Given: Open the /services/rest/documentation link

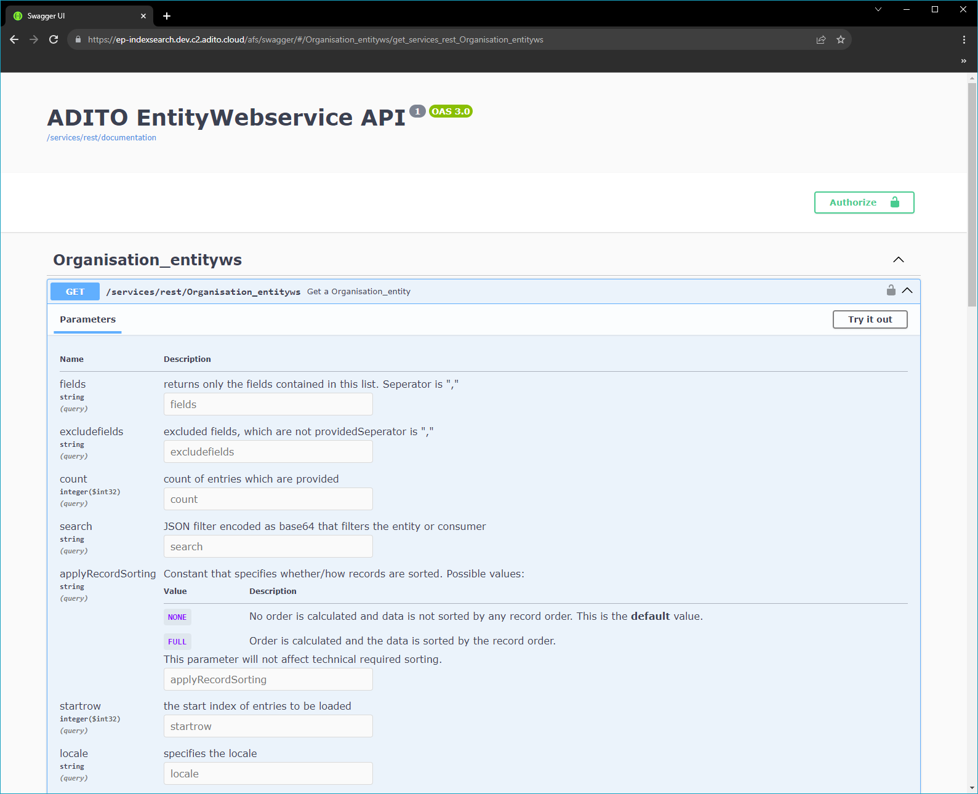Looking at the screenshot, I should [x=102, y=138].
